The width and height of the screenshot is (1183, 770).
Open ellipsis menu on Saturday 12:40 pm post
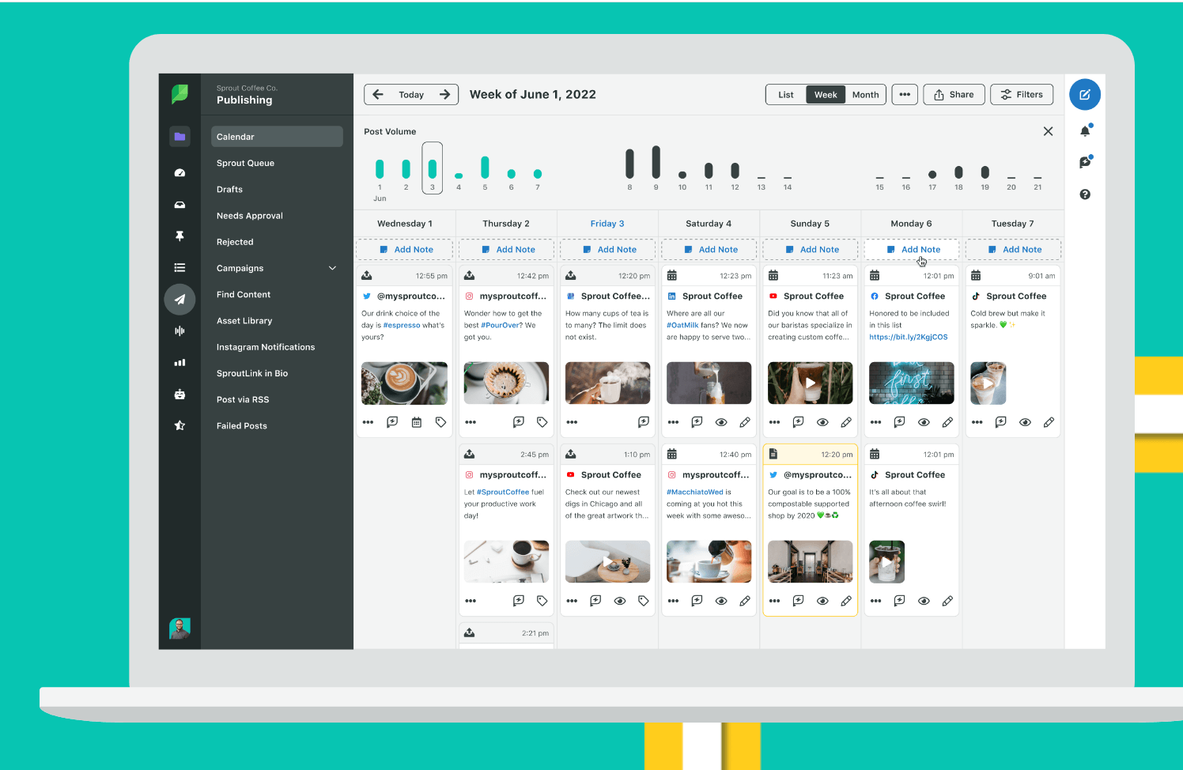673,601
